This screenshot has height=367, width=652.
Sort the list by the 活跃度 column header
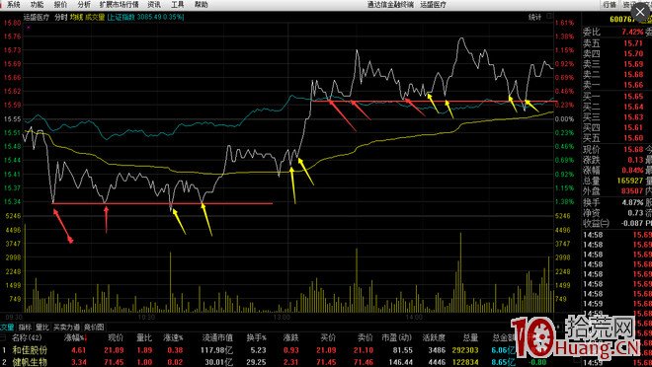point(434,338)
